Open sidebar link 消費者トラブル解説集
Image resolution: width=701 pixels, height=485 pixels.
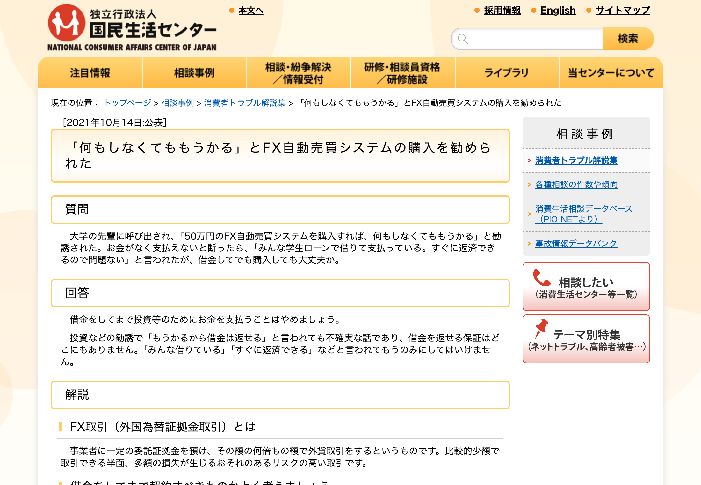click(576, 160)
